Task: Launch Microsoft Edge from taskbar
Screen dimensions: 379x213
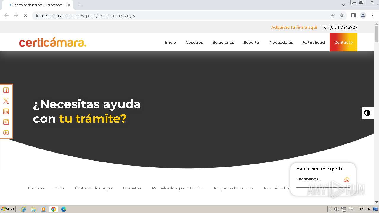Action: pos(64,209)
